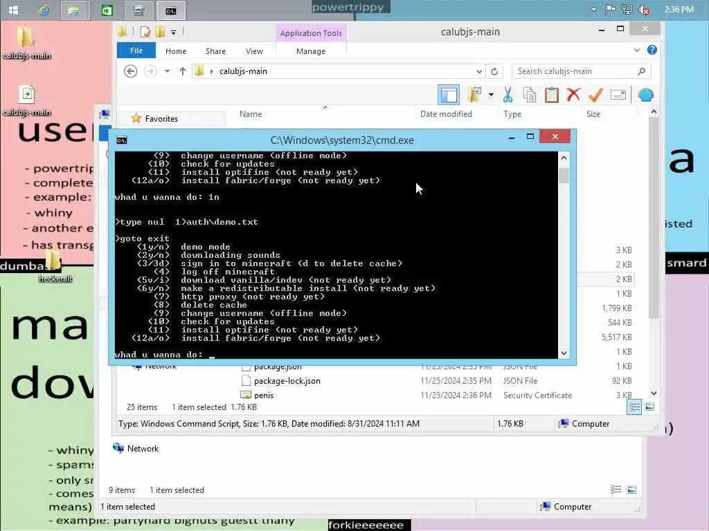This screenshot has width=709, height=531.
Task: Show hidden tray icons arrow
Action: click(x=593, y=10)
